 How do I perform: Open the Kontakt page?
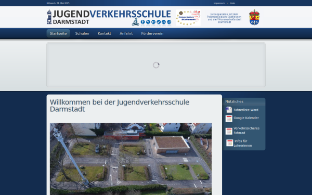(105, 33)
